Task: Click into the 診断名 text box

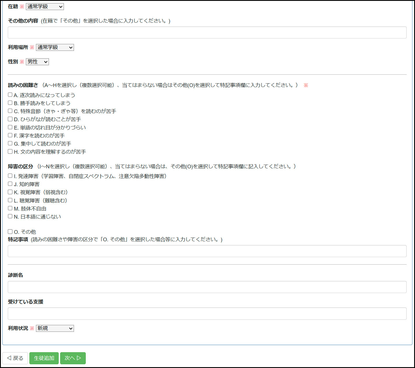Action: 207,287
